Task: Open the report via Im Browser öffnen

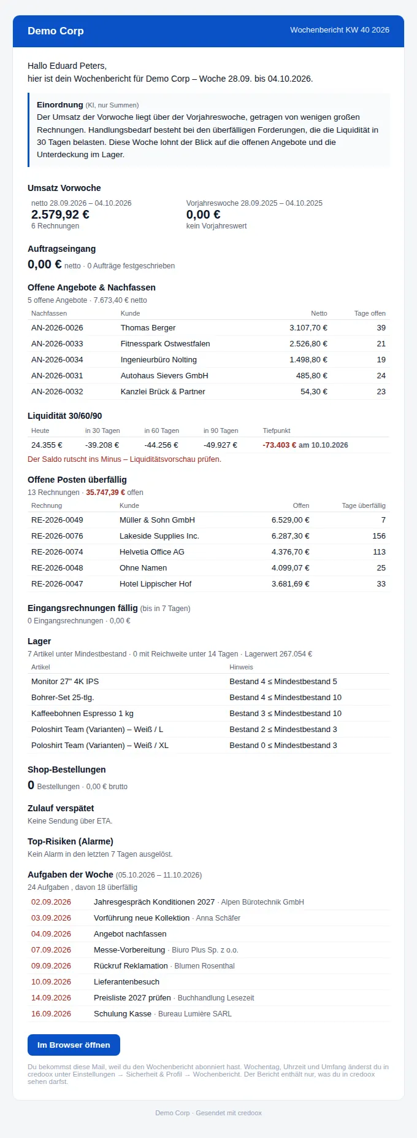Action: [74, 1045]
